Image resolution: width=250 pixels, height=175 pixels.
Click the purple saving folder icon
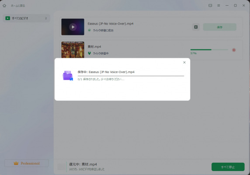click(x=68, y=75)
